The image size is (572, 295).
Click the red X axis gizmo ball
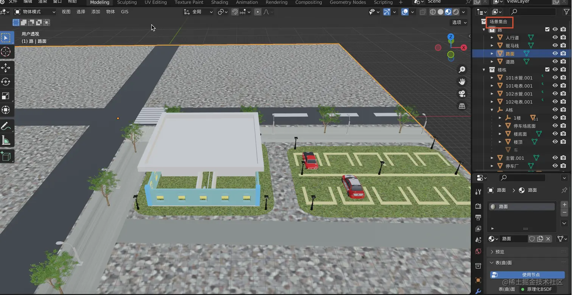click(x=464, y=47)
